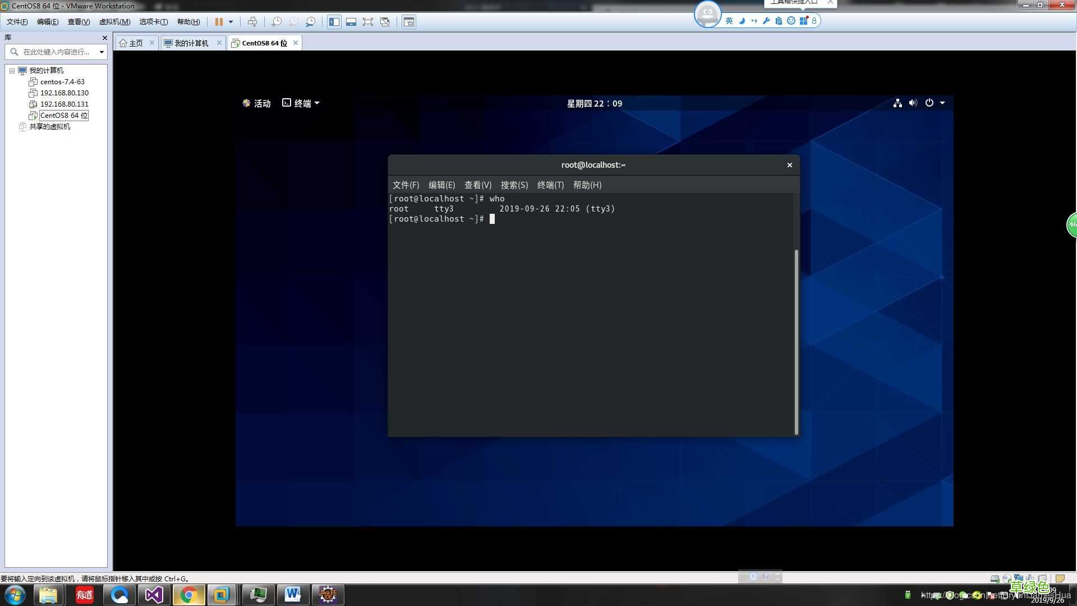This screenshot has height=606, width=1077.
Task: Click the GNOME volume speaker icon
Action: 913,103
